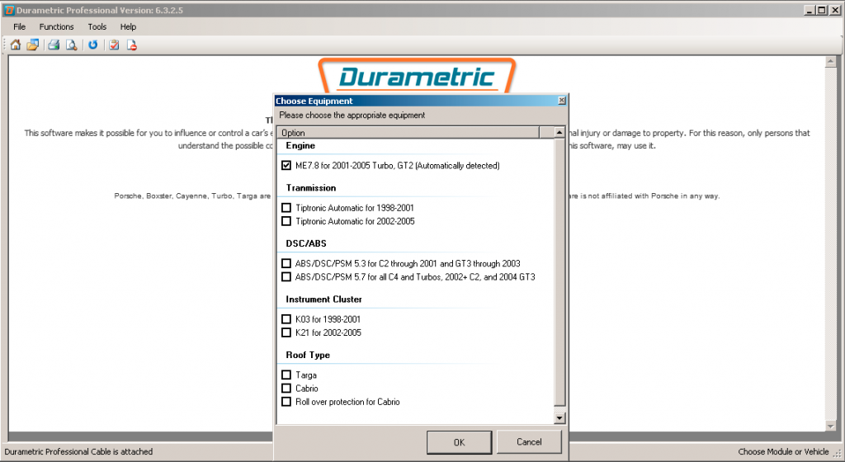Click the printer icon in toolbar

pyautogui.click(x=54, y=45)
